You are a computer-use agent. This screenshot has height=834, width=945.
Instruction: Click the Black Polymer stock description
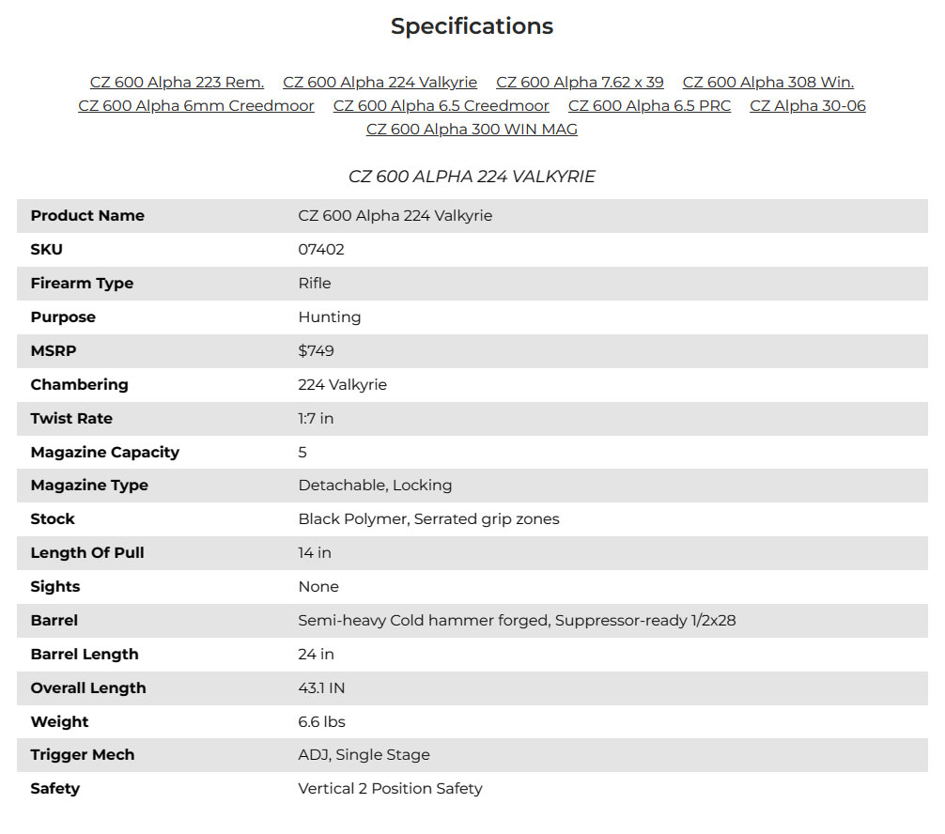coord(428,519)
